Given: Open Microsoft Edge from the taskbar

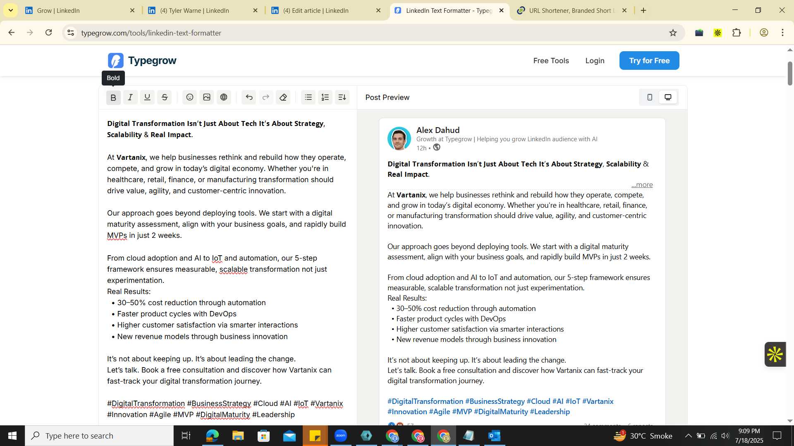Looking at the screenshot, I should pos(212,436).
